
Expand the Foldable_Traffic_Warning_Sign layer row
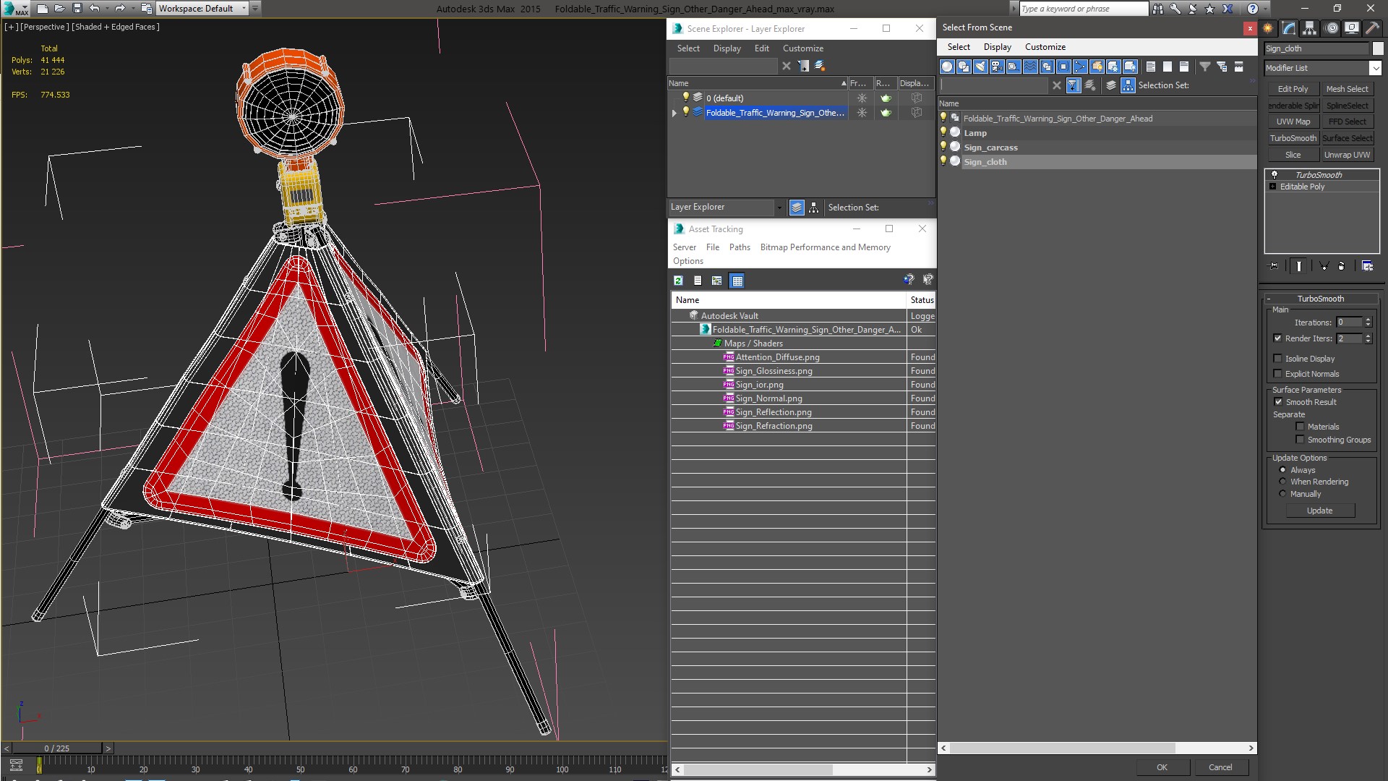[x=674, y=113]
